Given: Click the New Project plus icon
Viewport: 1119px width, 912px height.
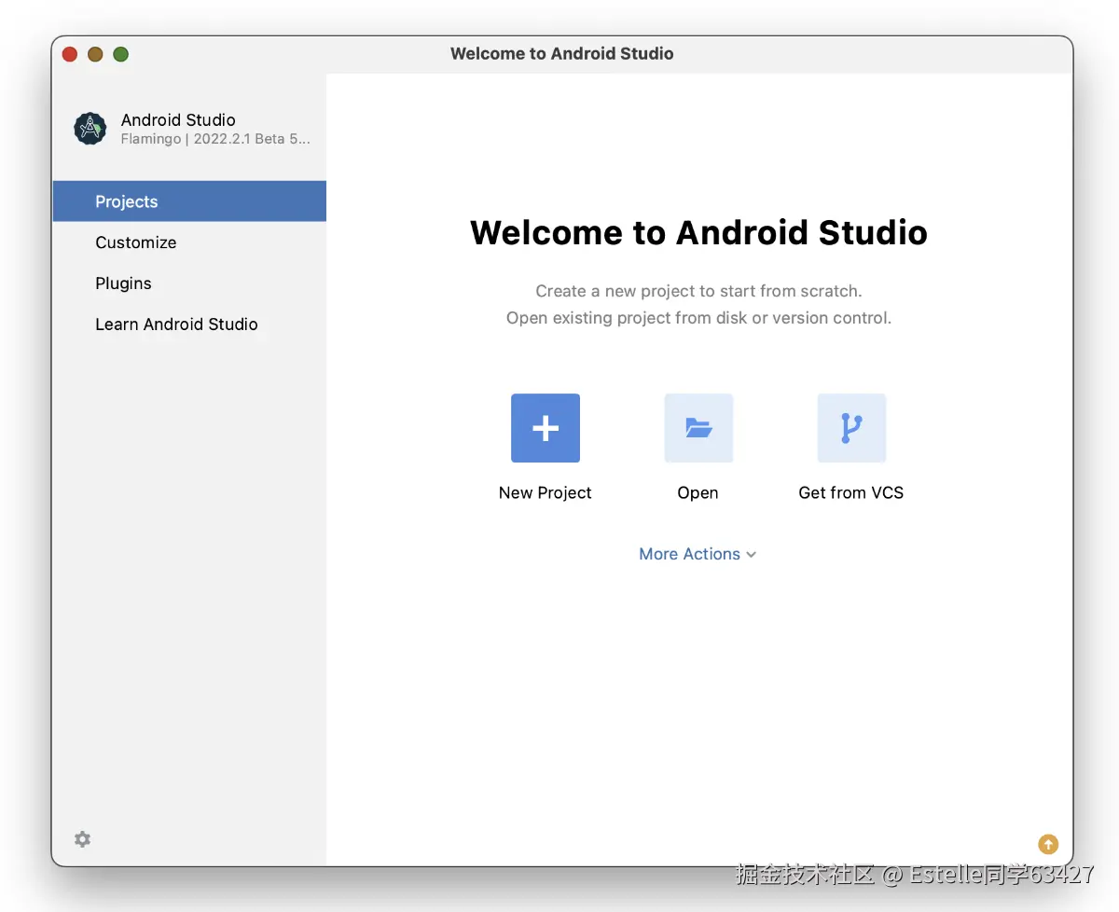Looking at the screenshot, I should click(x=546, y=428).
